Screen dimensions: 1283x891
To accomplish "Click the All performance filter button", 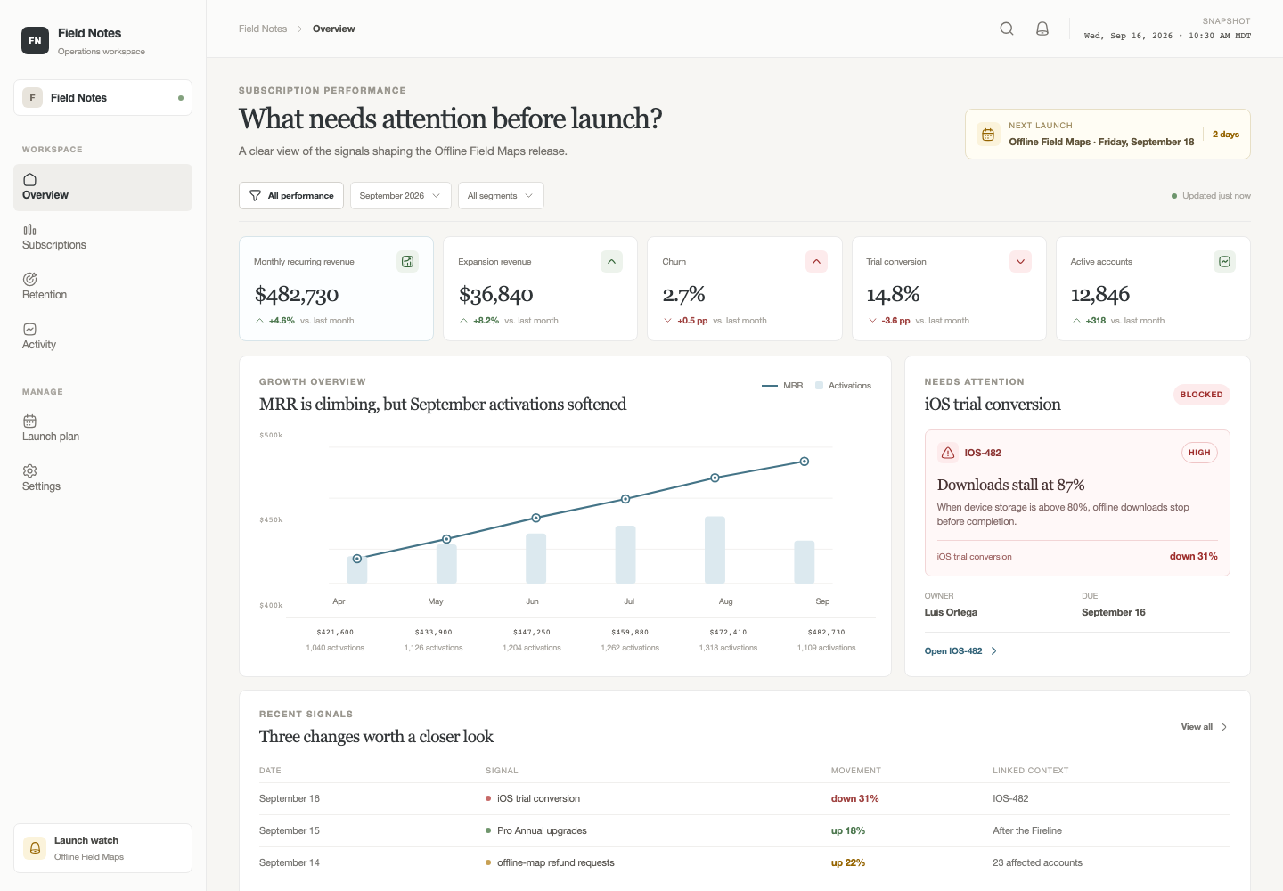I will click(291, 196).
